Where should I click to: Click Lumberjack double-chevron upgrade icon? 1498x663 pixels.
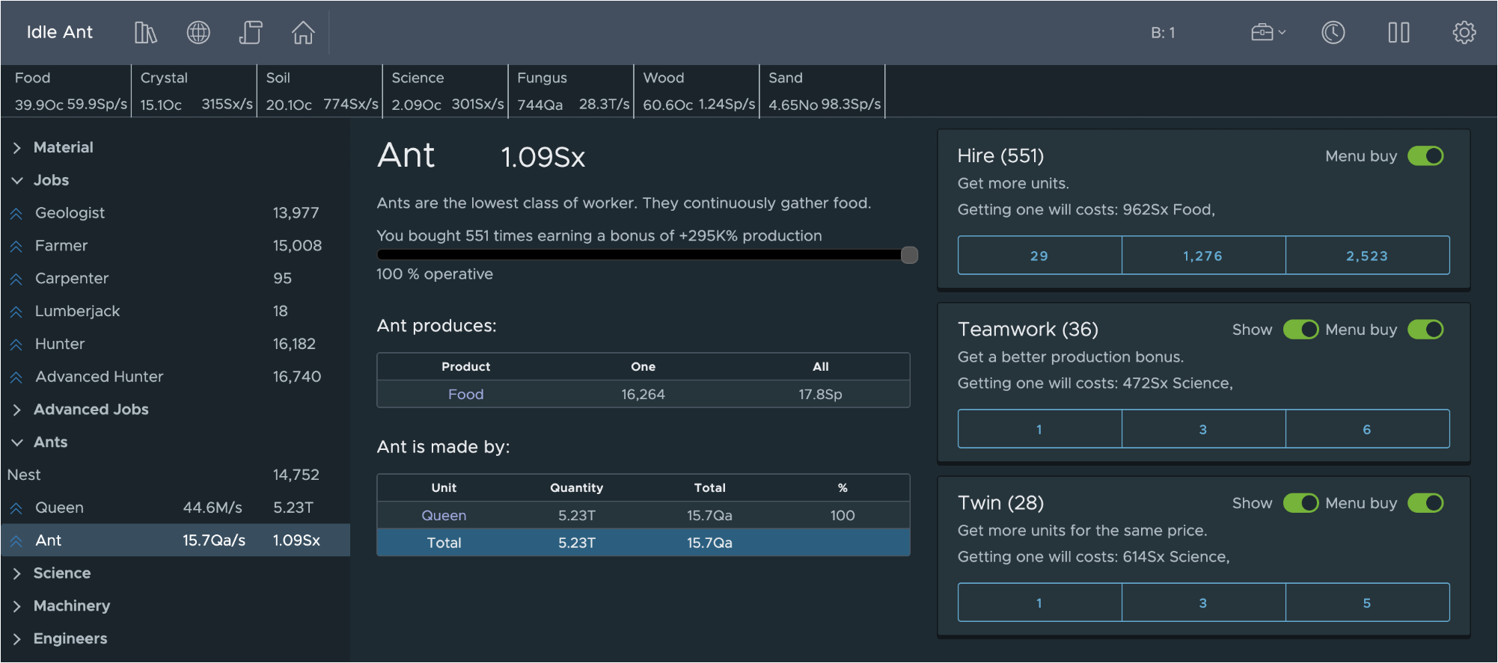point(16,312)
